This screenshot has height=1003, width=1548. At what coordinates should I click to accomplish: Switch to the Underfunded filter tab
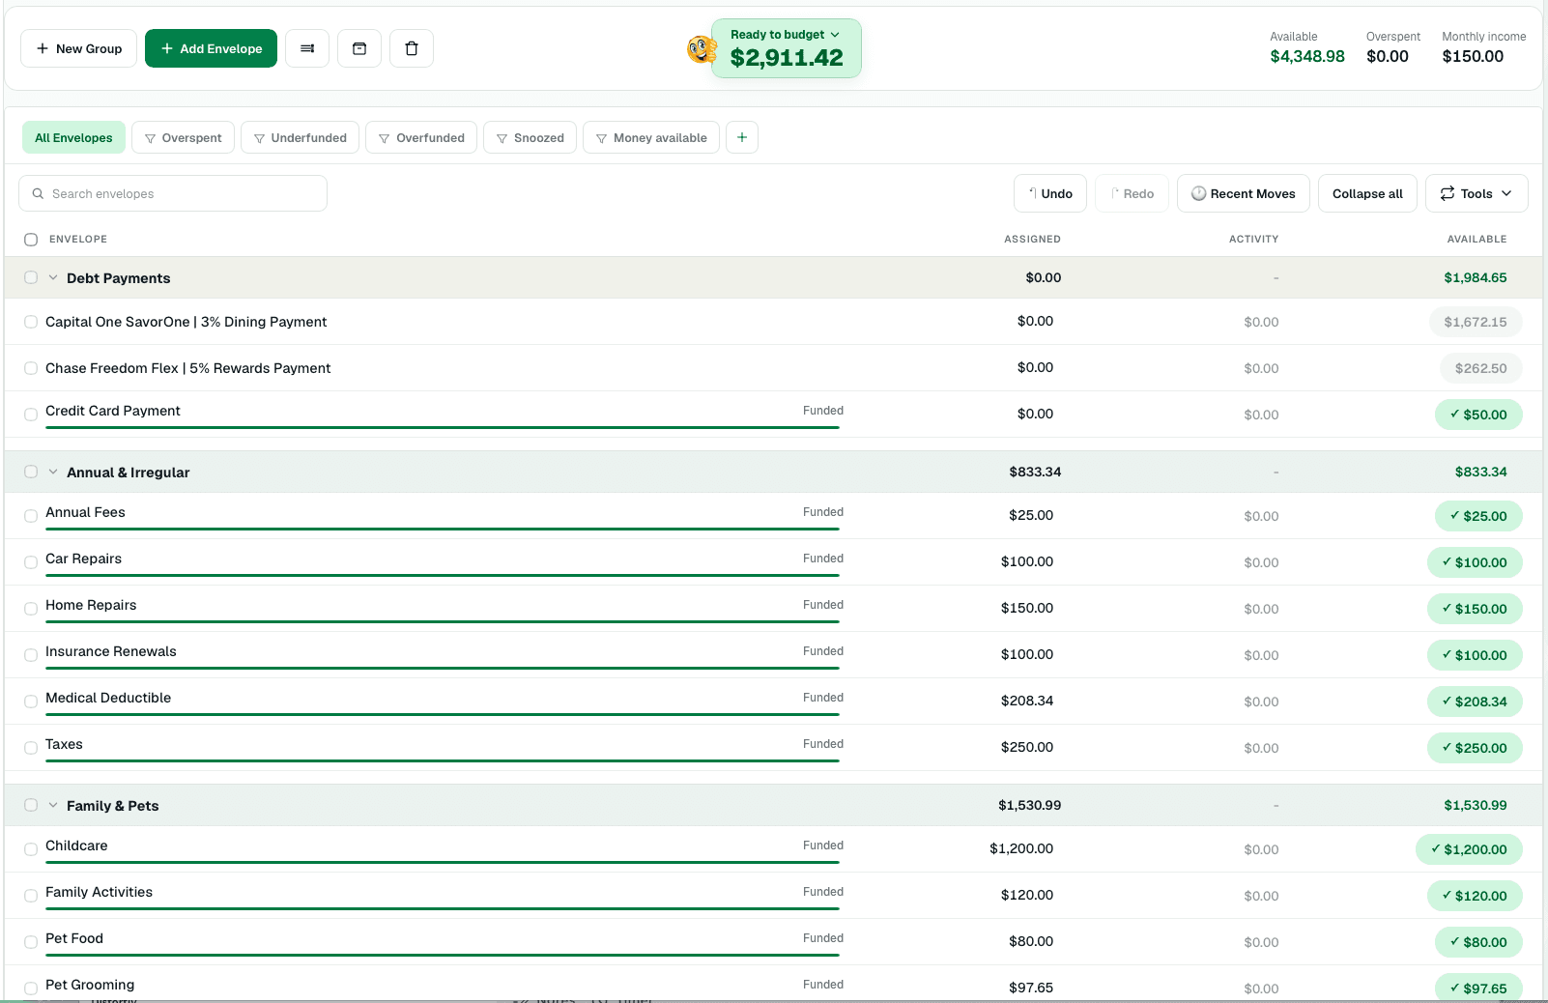pyautogui.click(x=300, y=137)
